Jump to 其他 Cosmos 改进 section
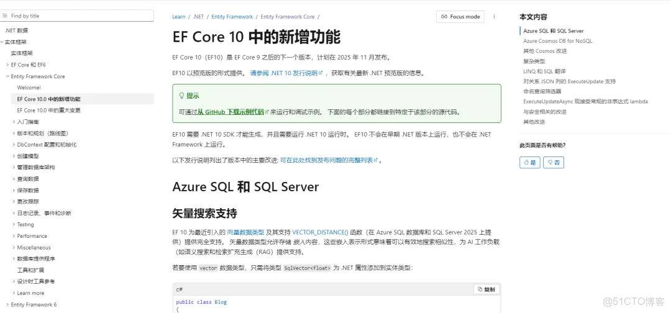Viewport: 671px width, 313px height. 545,51
